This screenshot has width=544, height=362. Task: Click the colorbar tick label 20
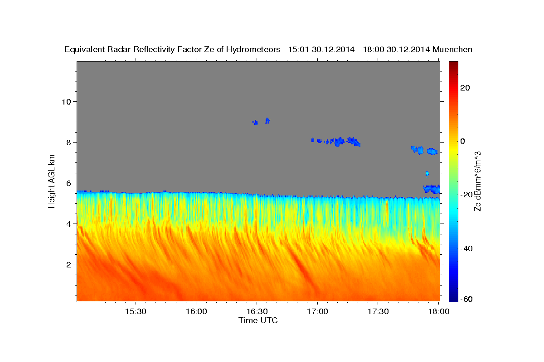[465, 88]
